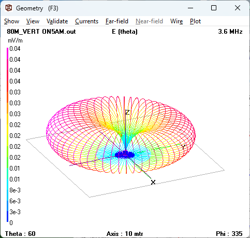Click the X axis label in plot
The width and height of the screenshot is (250, 238).
tap(153, 182)
